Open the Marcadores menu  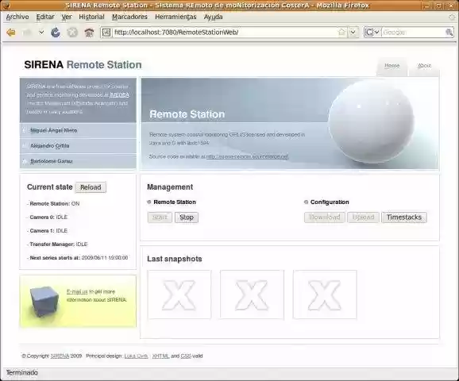(129, 17)
